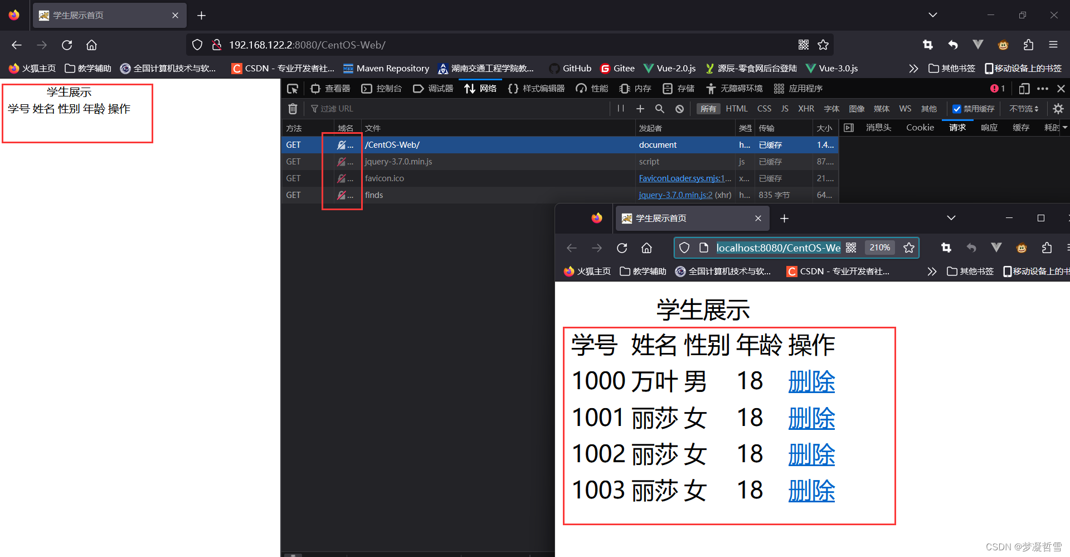Filter requests by WS
1070x557 pixels.
(905, 109)
